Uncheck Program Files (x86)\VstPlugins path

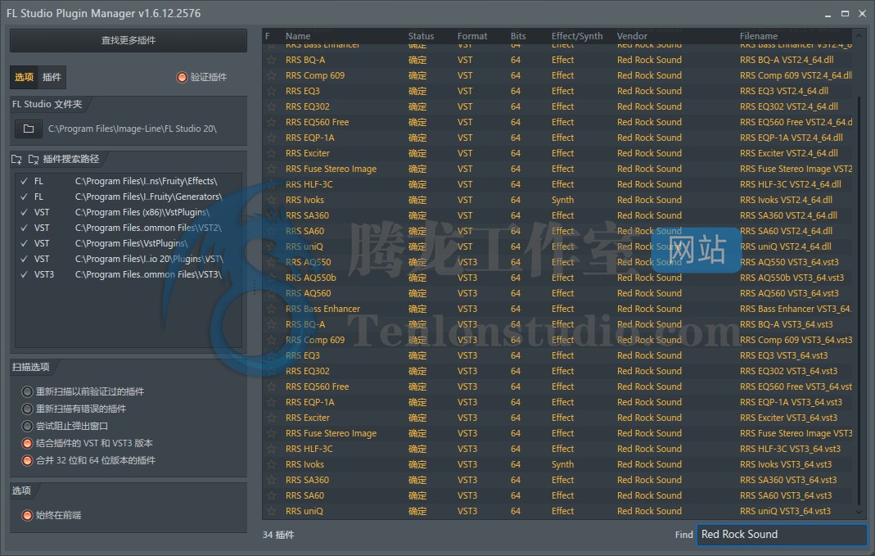(x=24, y=213)
